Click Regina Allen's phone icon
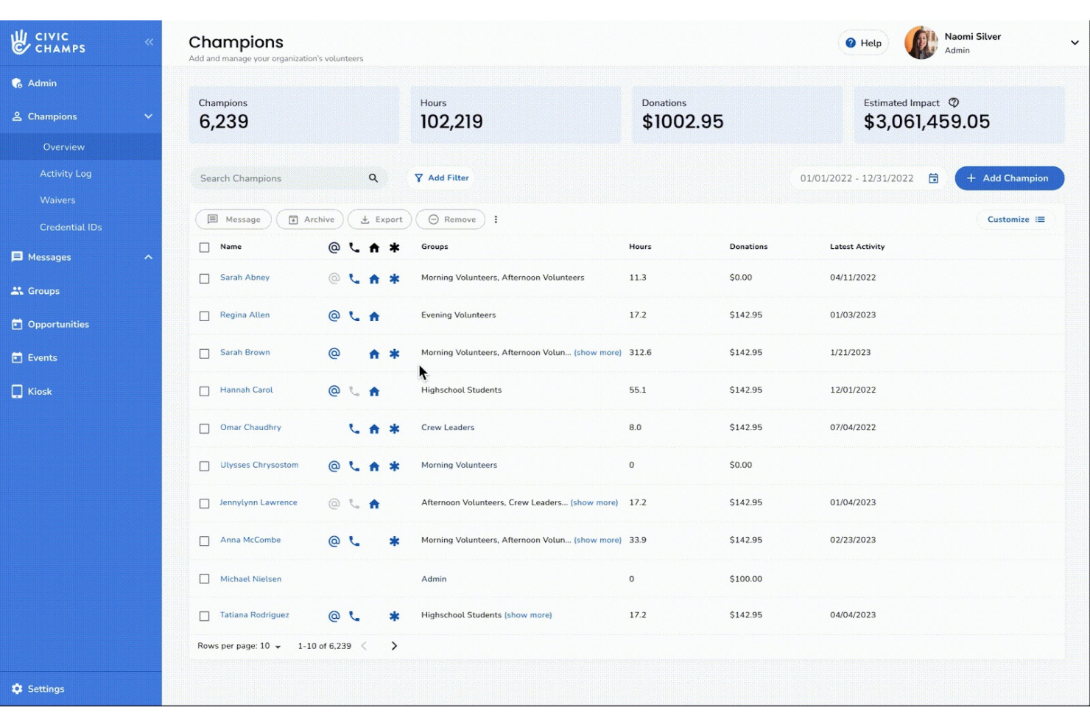 point(354,316)
